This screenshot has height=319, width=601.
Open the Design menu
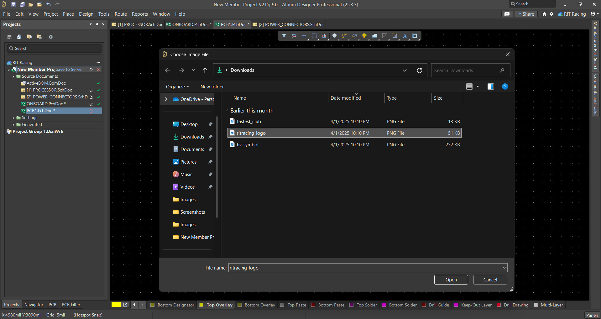point(86,14)
